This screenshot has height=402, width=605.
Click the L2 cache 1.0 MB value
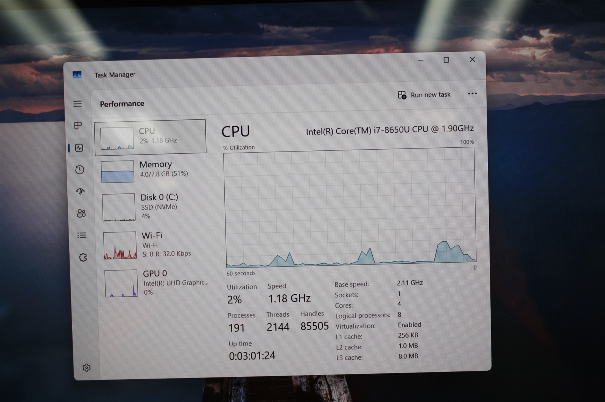(408, 346)
